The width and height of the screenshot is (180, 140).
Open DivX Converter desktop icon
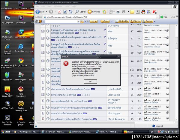click(x=21, y=5)
